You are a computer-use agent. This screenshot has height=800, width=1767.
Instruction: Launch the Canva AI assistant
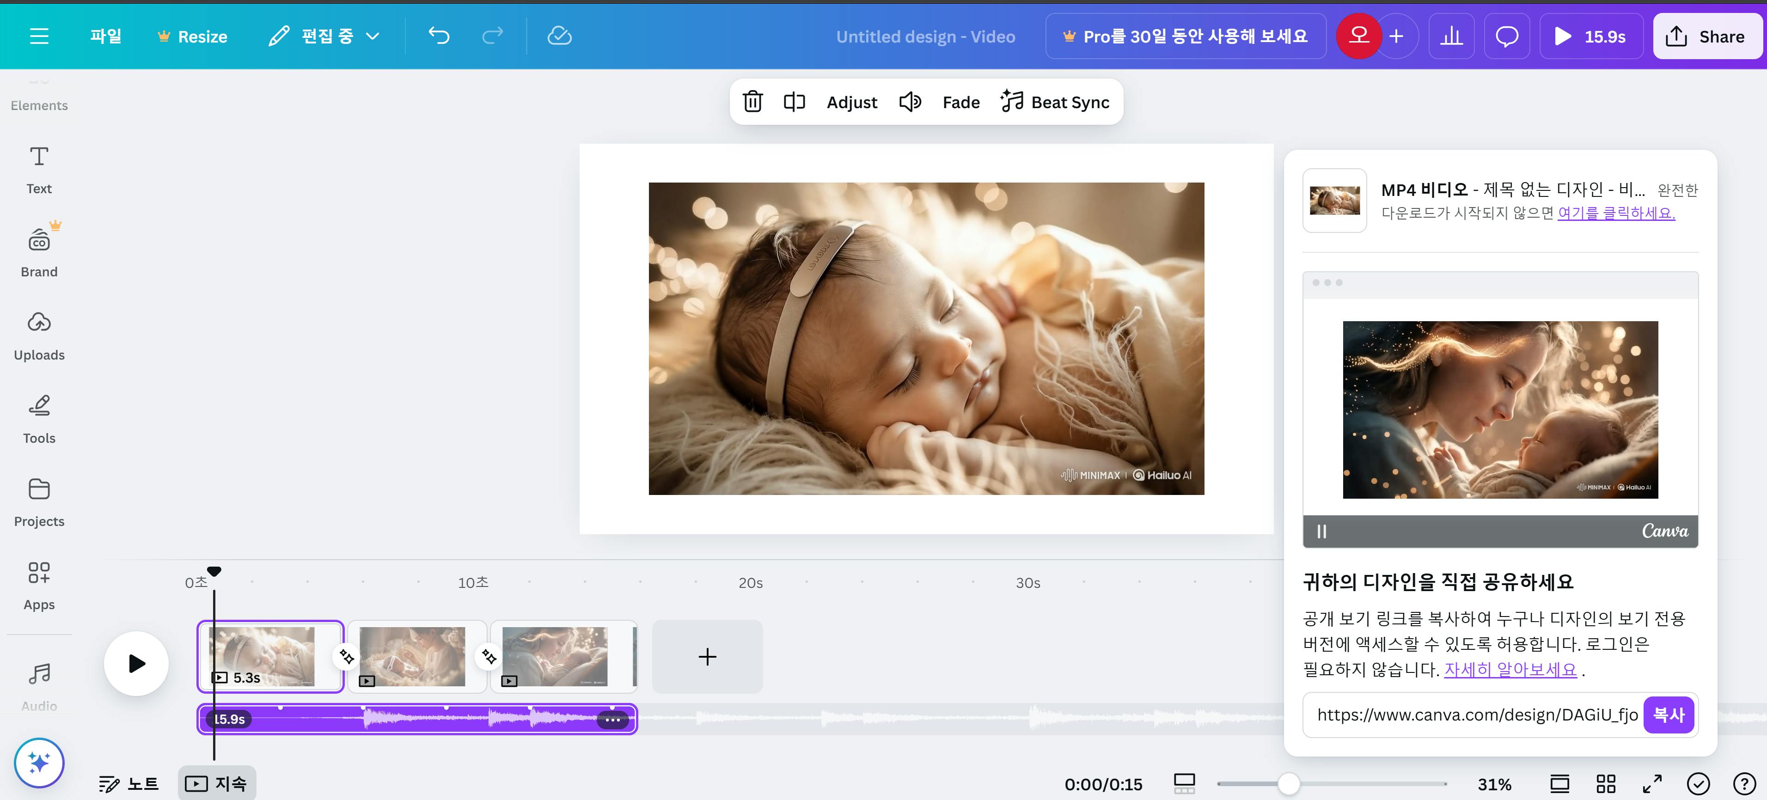point(39,762)
